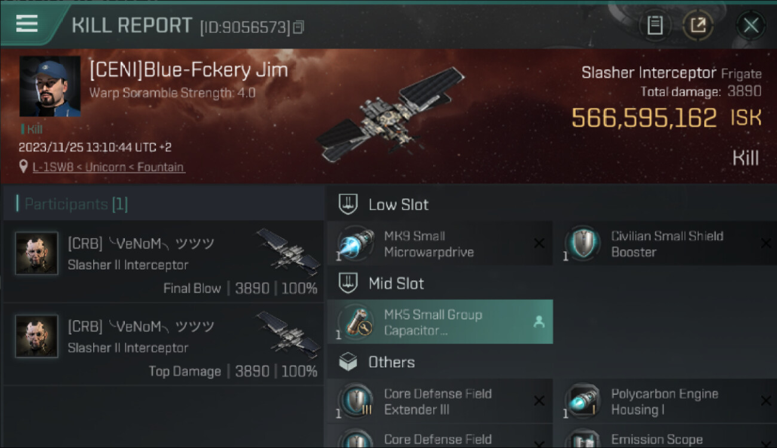Select the MK9 Small Microwarpdrive icon
Viewport: 777px width, 448px height.
pos(356,244)
